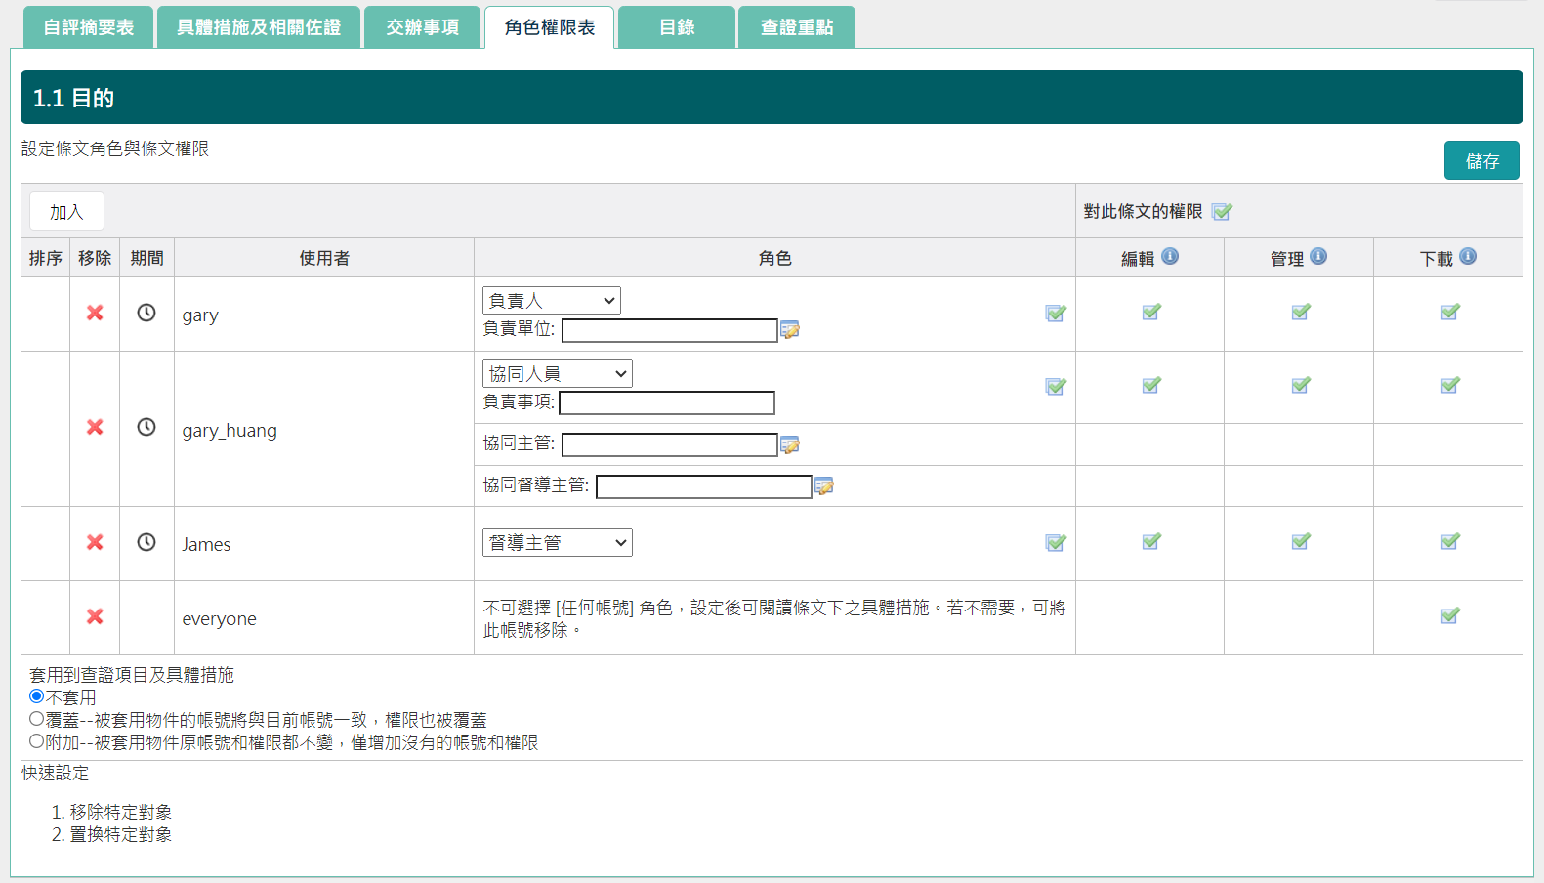The image size is (1544, 883).
Task: Open period clock icon for gary_huang
Action: click(x=146, y=427)
